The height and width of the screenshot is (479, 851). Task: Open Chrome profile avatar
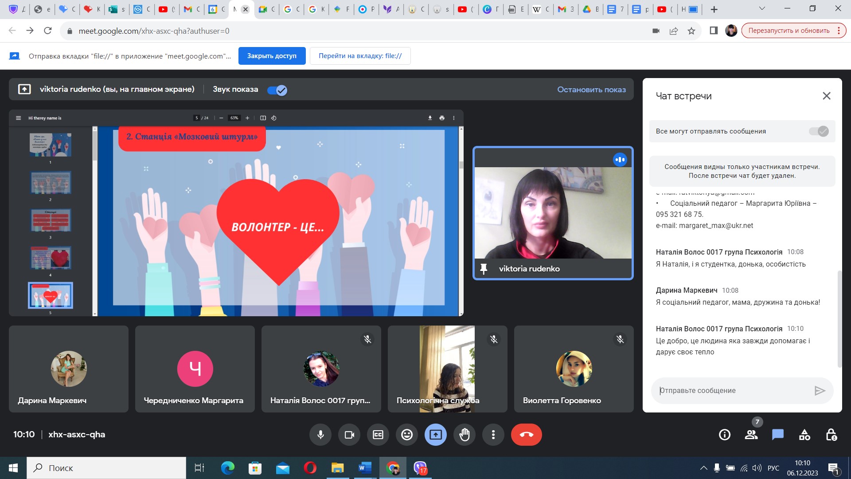coord(731,31)
